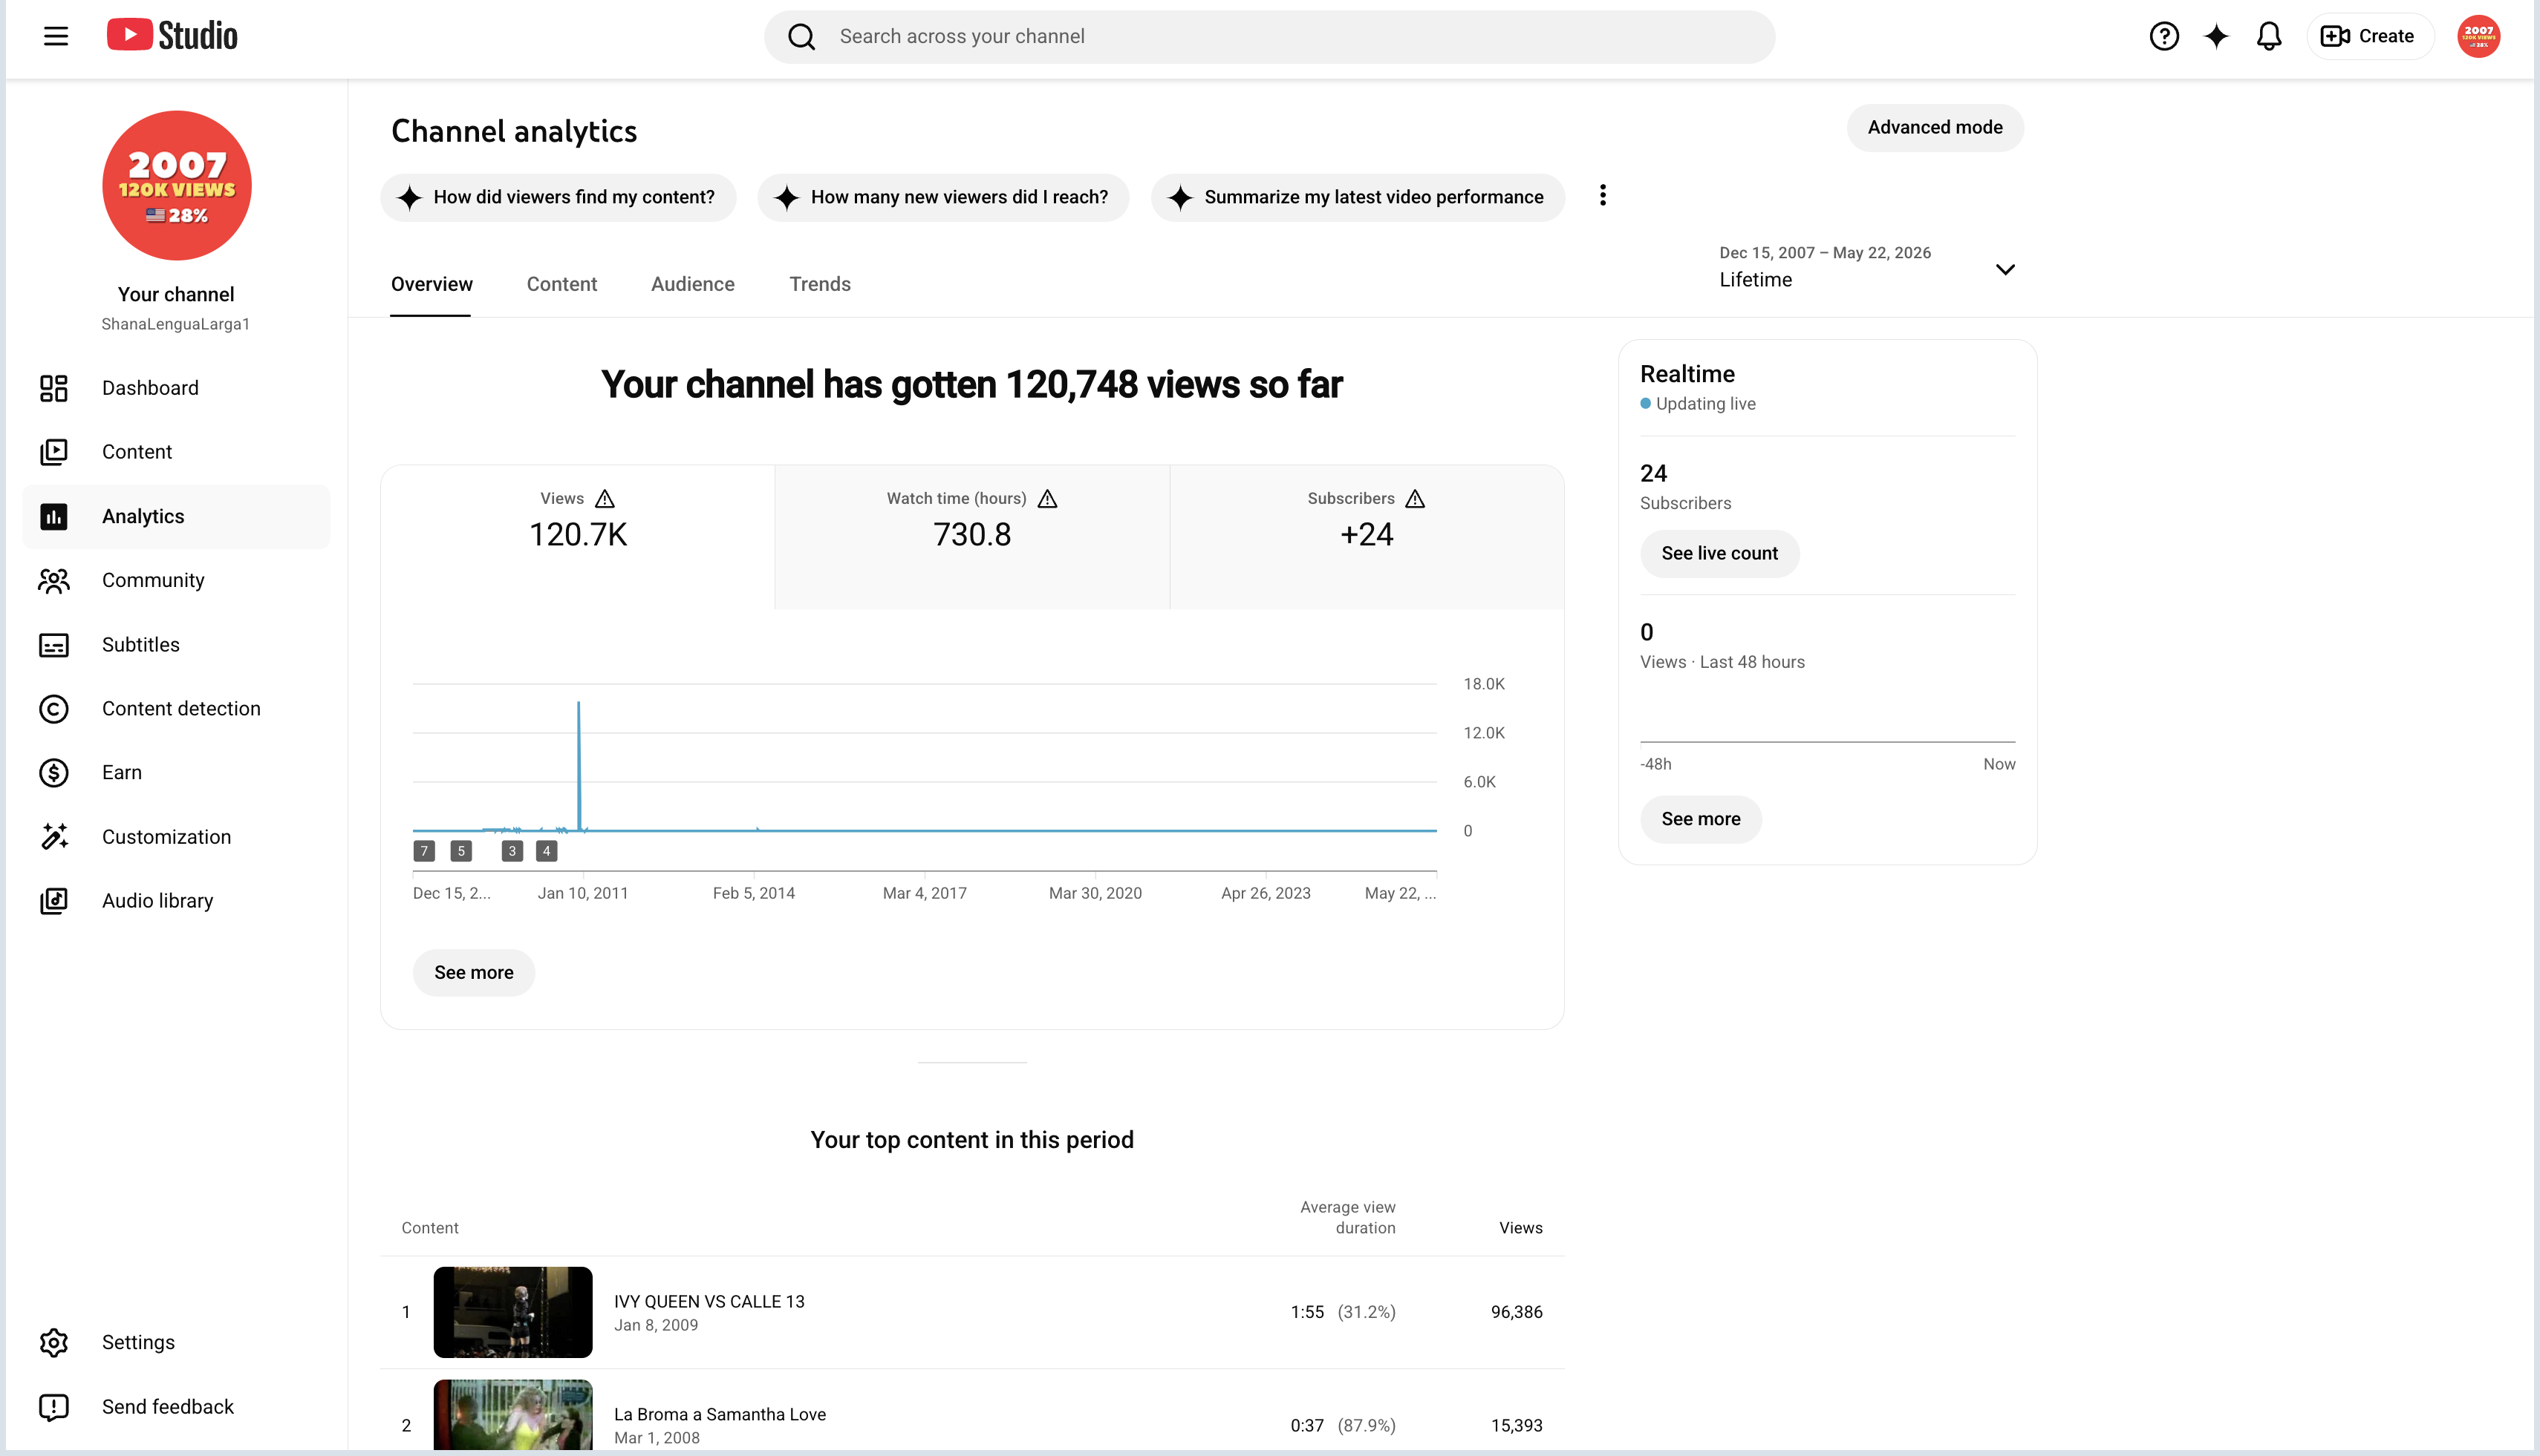This screenshot has width=2540, height=1456.
Task: Click the Advanced mode button
Action: (x=1935, y=128)
